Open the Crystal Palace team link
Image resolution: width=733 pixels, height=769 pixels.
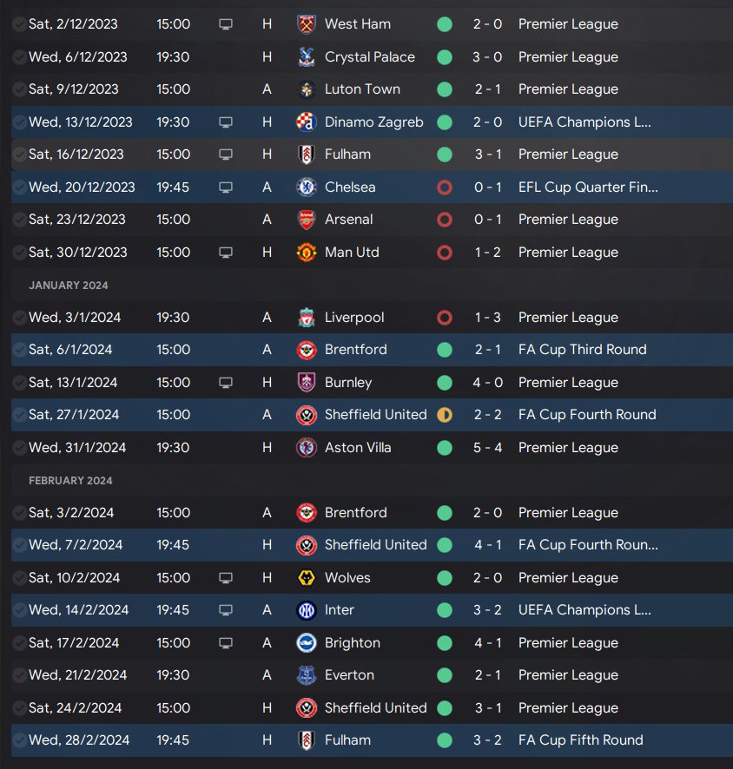pos(369,57)
